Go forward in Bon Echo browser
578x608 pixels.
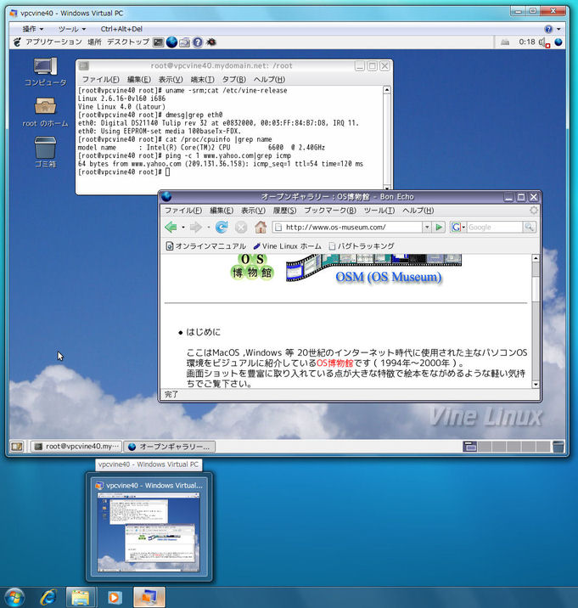pos(196,227)
